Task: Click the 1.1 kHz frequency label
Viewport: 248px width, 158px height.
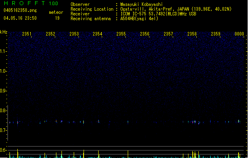Action: click(3, 51)
